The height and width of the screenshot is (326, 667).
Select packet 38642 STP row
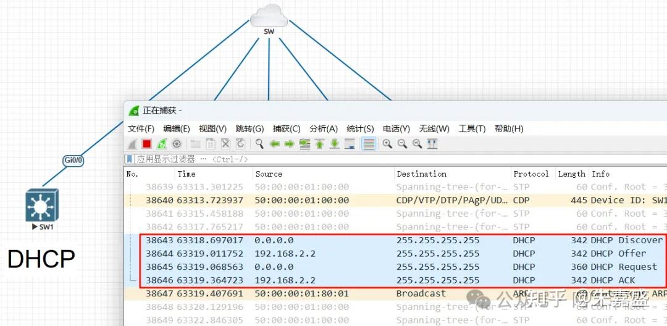396,227
